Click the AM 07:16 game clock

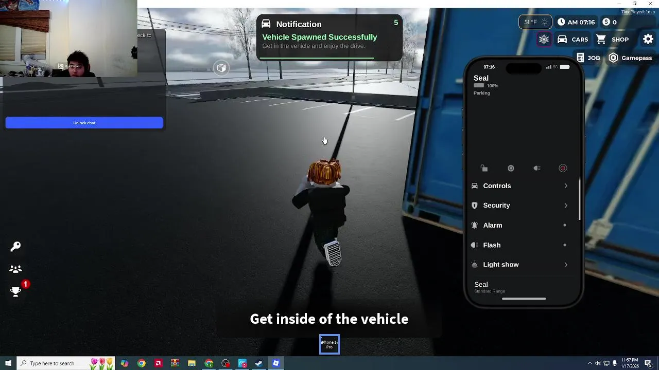click(576, 22)
